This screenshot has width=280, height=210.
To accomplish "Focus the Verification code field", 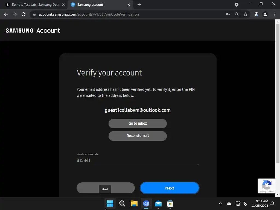I will tap(138, 160).
